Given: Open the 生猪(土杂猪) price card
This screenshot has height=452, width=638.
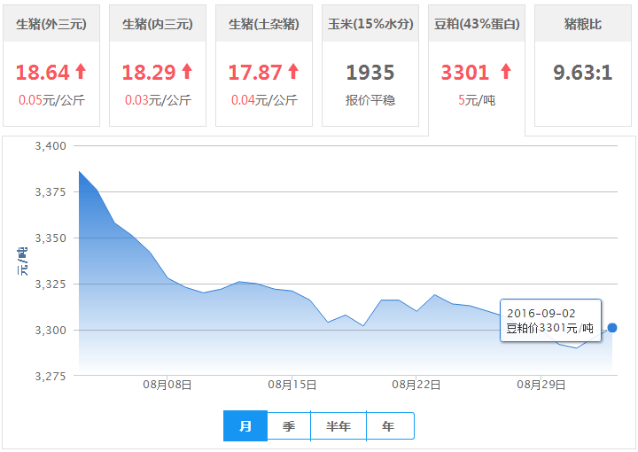Looking at the screenshot, I should click(x=264, y=66).
